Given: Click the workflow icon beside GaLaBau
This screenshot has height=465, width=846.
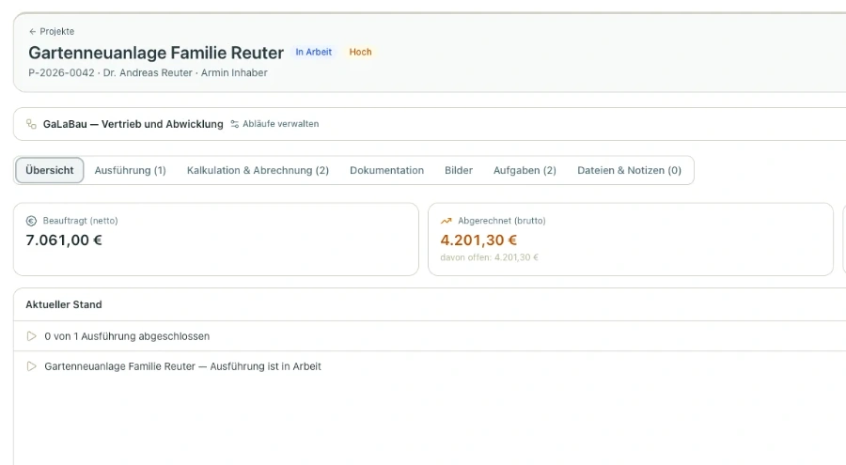Looking at the screenshot, I should coord(31,124).
